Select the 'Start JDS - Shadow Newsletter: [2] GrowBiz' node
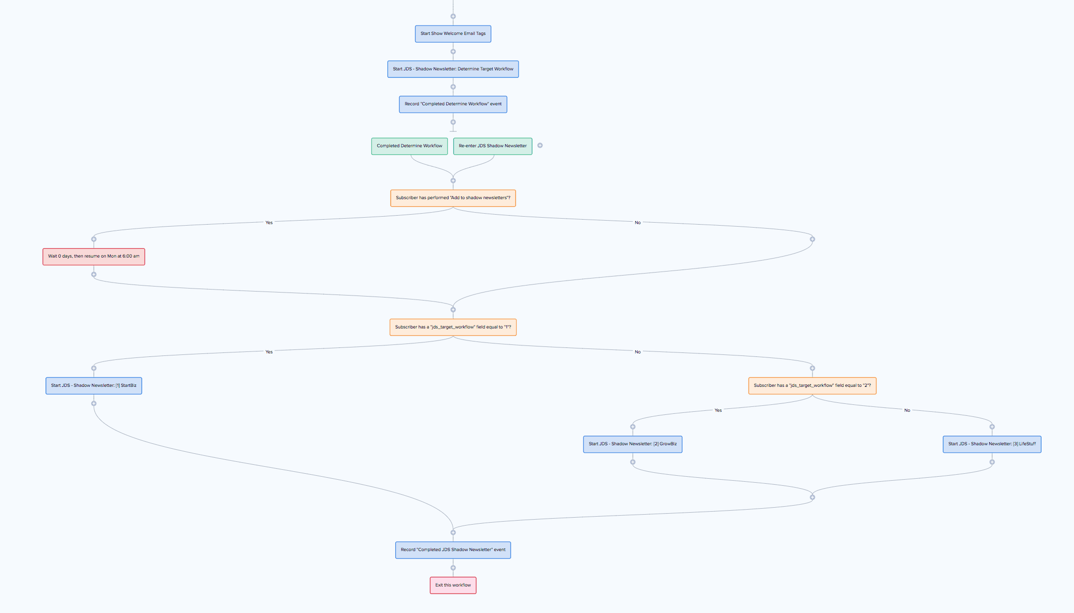Screen dimensions: 1074x613 (633, 443)
